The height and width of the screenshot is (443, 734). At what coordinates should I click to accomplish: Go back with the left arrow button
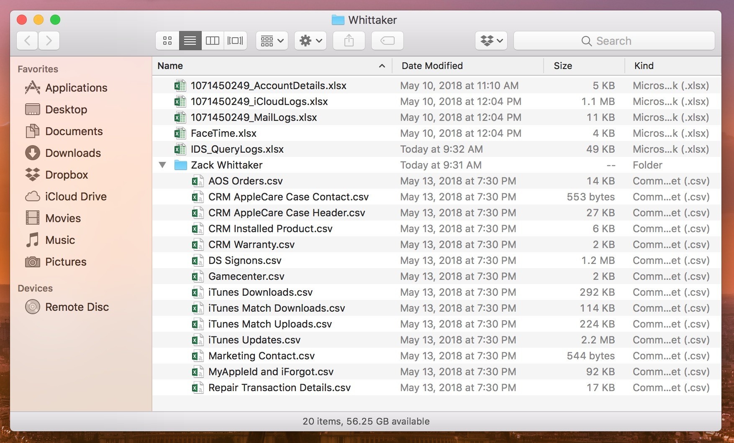(28, 41)
